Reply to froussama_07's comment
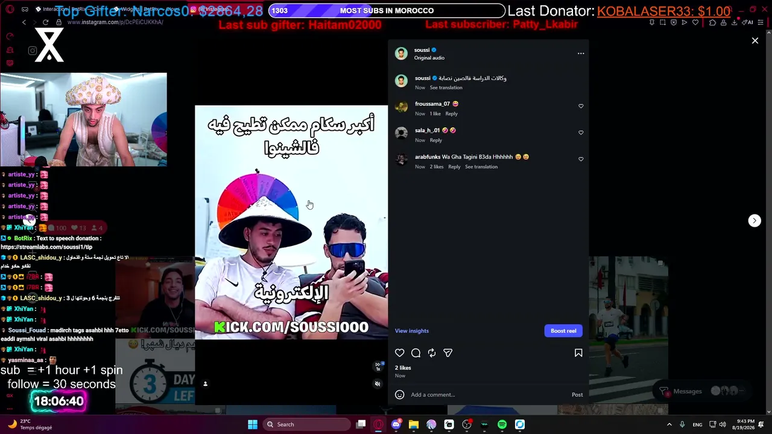This screenshot has width=772, height=434. 452,114
